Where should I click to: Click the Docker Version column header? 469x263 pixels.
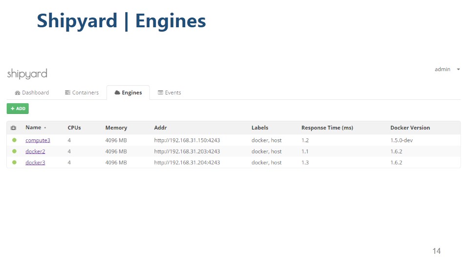pyautogui.click(x=410, y=128)
